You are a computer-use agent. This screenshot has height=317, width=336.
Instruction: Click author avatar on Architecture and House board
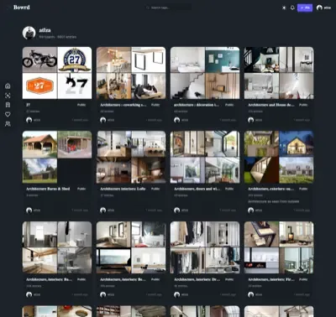click(x=250, y=120)
